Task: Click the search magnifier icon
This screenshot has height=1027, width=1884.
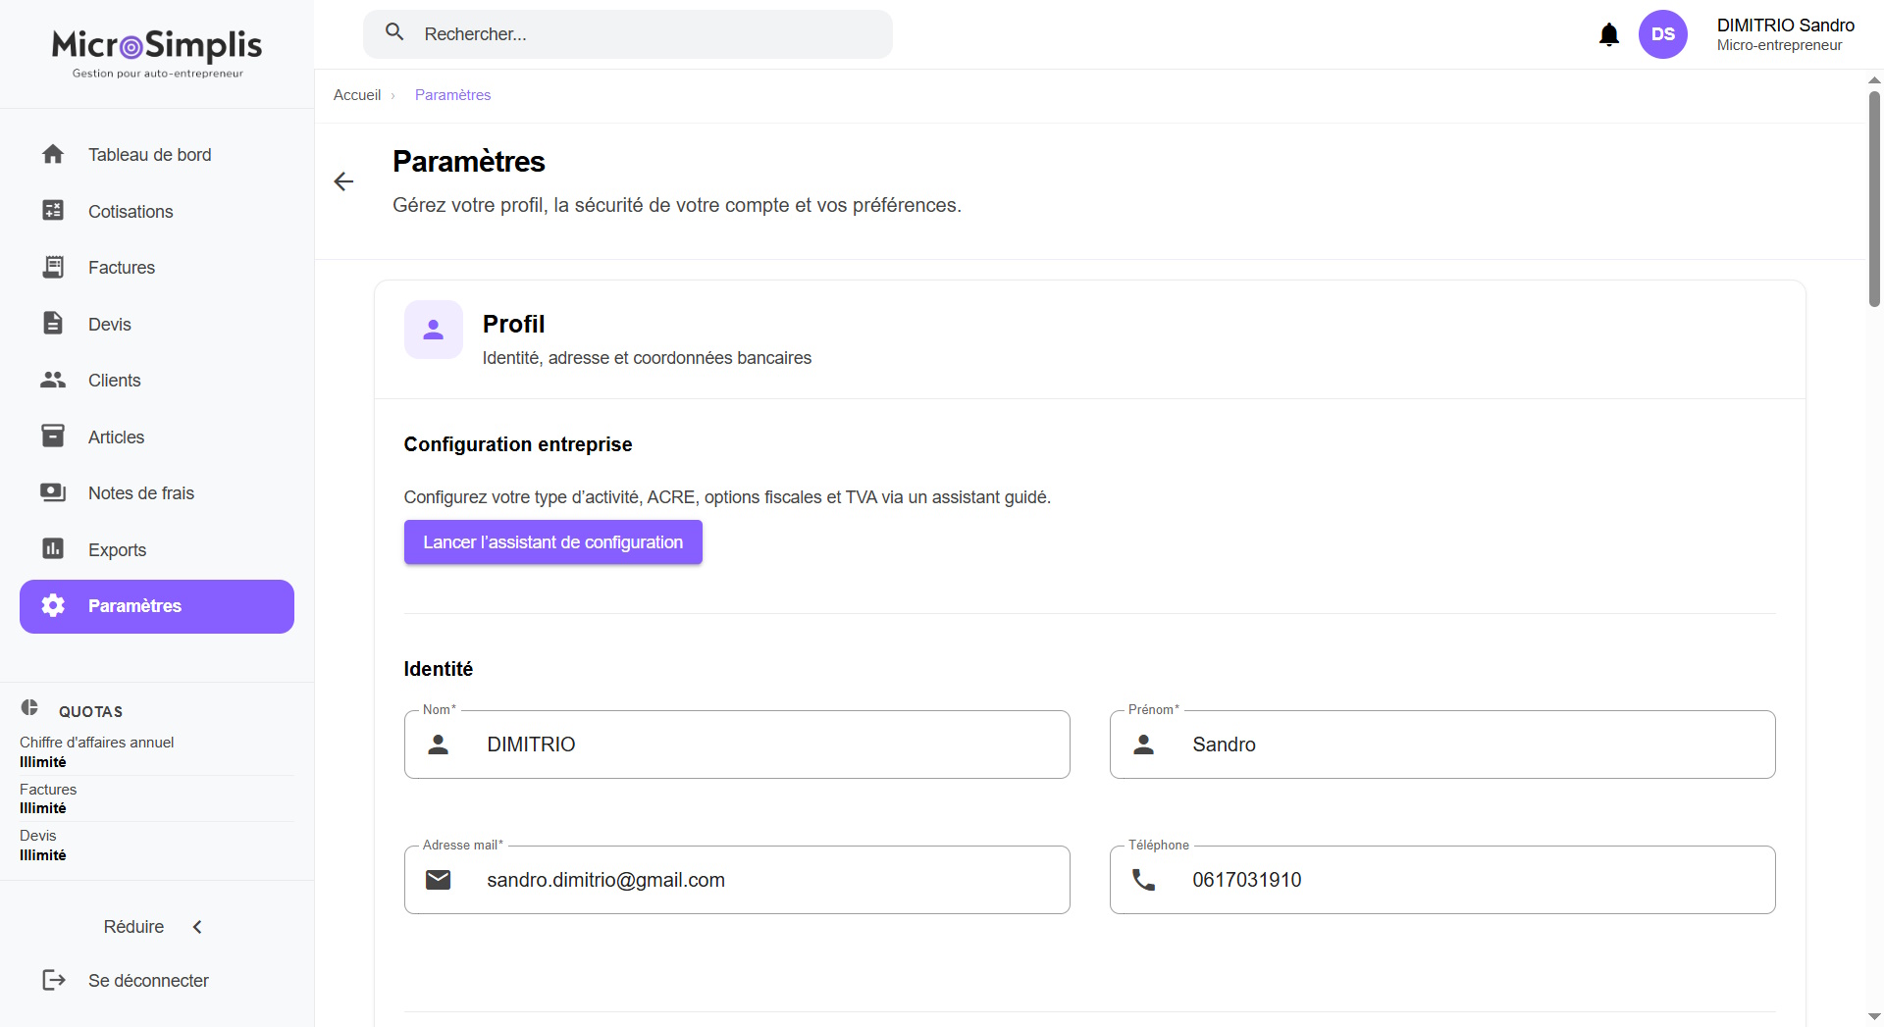Action: point(394,32)
